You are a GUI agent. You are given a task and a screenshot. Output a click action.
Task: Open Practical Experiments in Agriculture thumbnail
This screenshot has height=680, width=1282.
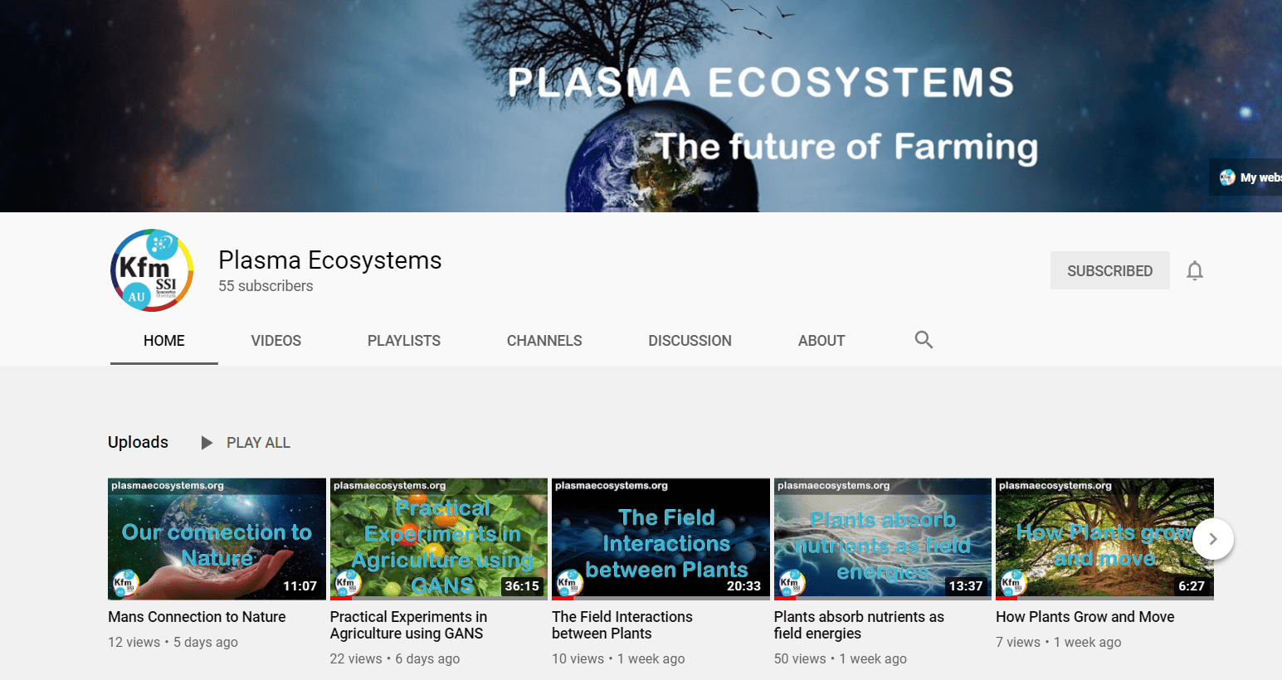439,539
